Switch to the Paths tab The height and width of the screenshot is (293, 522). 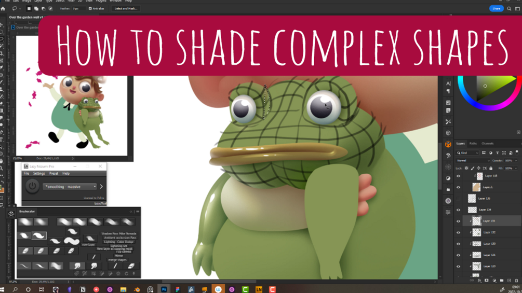pyautogui.click(x=473, y=144)
